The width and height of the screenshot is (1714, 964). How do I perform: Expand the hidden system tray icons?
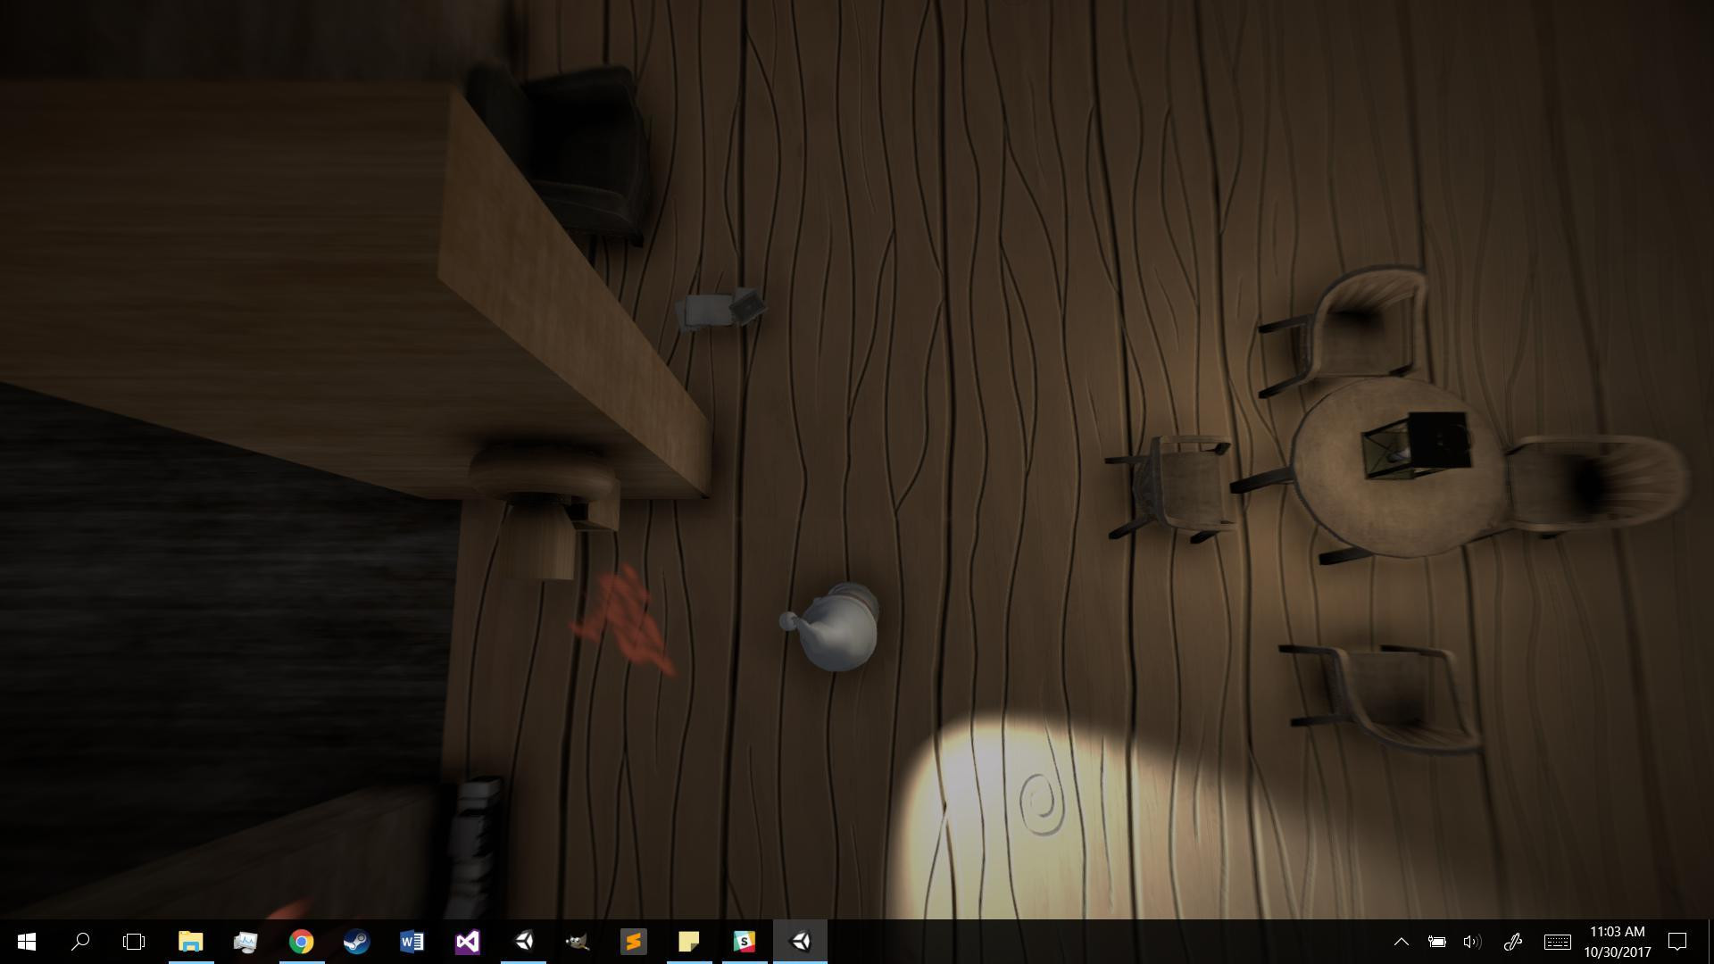pos(1402,942)
